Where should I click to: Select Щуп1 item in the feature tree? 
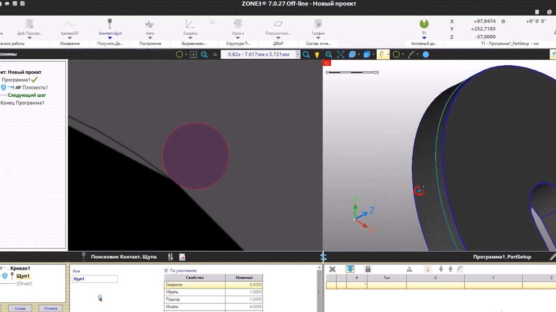click(23, 276)
